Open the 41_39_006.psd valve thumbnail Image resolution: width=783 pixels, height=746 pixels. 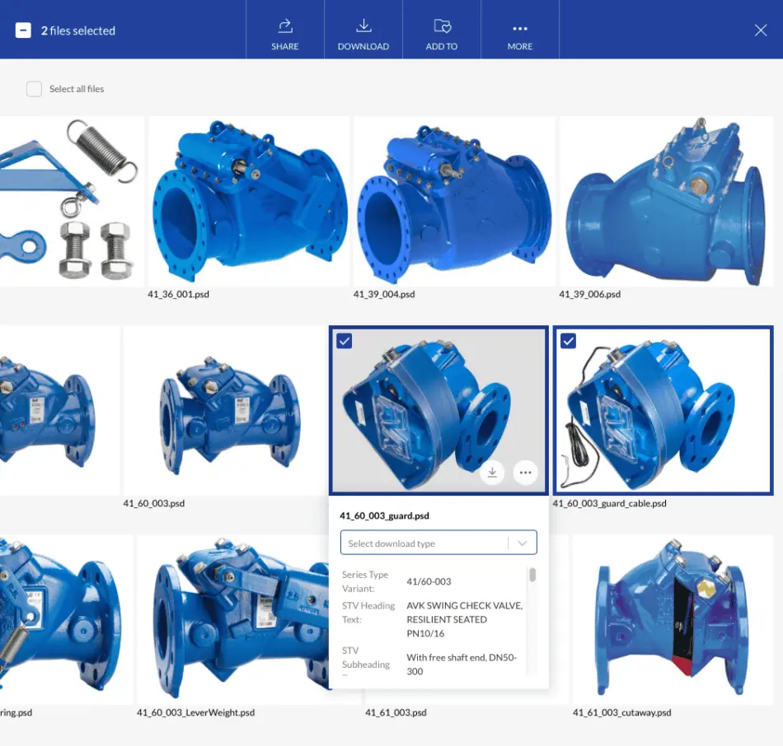point(666,201)
